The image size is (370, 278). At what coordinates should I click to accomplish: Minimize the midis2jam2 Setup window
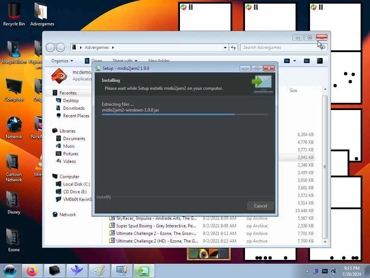[245, 68]
